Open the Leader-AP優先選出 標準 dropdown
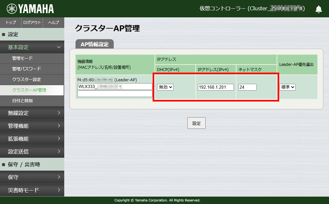The width and height of the screenshot is (329, 204). 288,87
